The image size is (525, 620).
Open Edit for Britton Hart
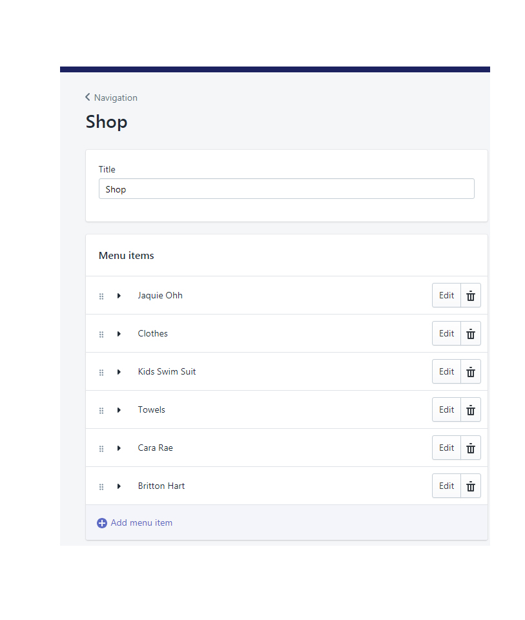447,486
